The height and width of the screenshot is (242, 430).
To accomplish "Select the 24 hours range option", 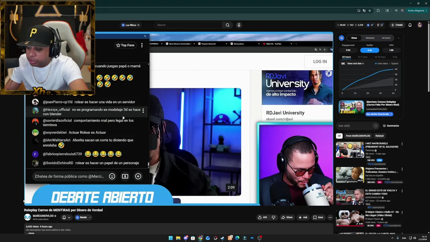I will point(346,57).
